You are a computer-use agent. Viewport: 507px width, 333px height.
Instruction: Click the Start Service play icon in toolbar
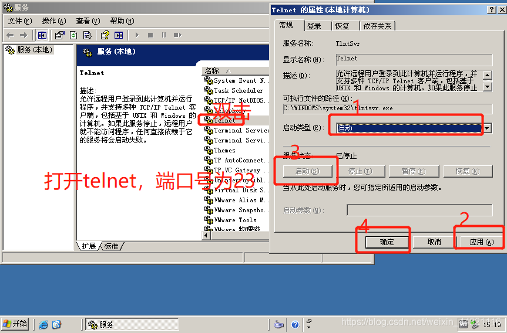(x=137, y=35)
